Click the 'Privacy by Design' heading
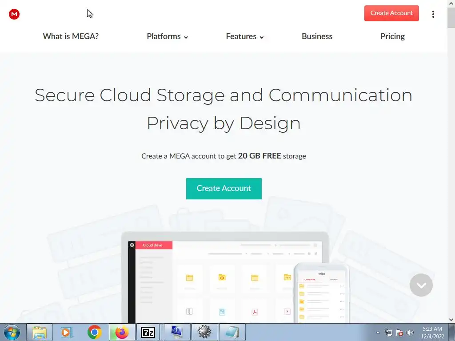The height and width of the screenshot is (341, 455). (224, 123)
